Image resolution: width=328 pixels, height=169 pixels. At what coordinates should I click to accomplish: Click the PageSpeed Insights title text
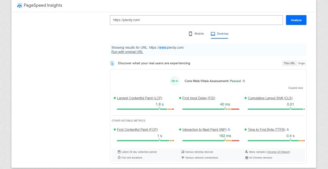point(43,5)
